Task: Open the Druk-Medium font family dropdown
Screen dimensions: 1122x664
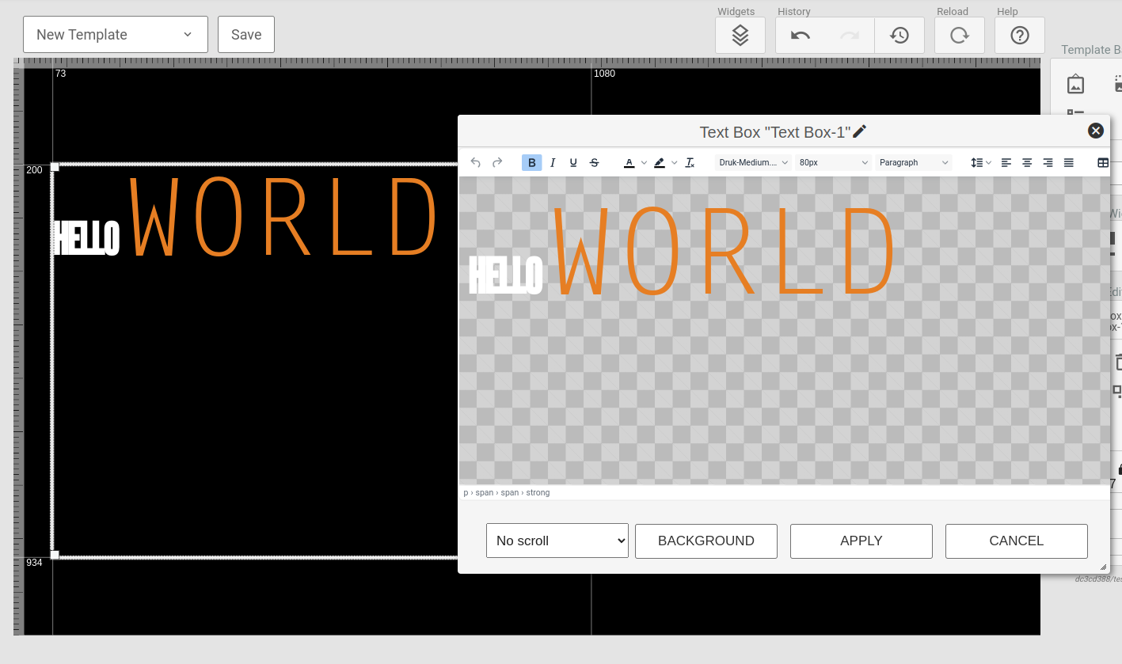Action: pyautogui.click(x=751, y=162)
